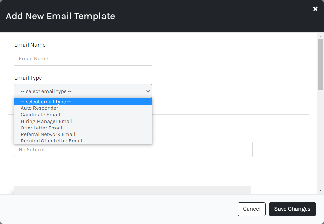324x224 pixels.
Task: Cancel the email template dialog
Action: (x=252, y=209)
